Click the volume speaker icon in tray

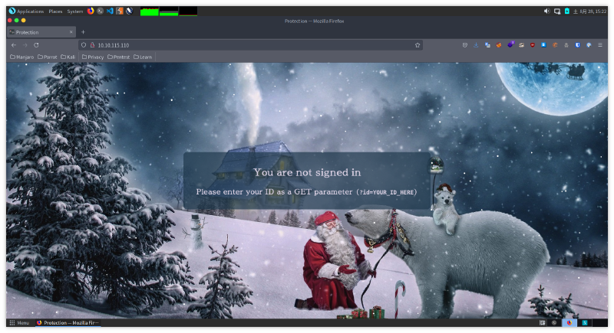point(547,11)
